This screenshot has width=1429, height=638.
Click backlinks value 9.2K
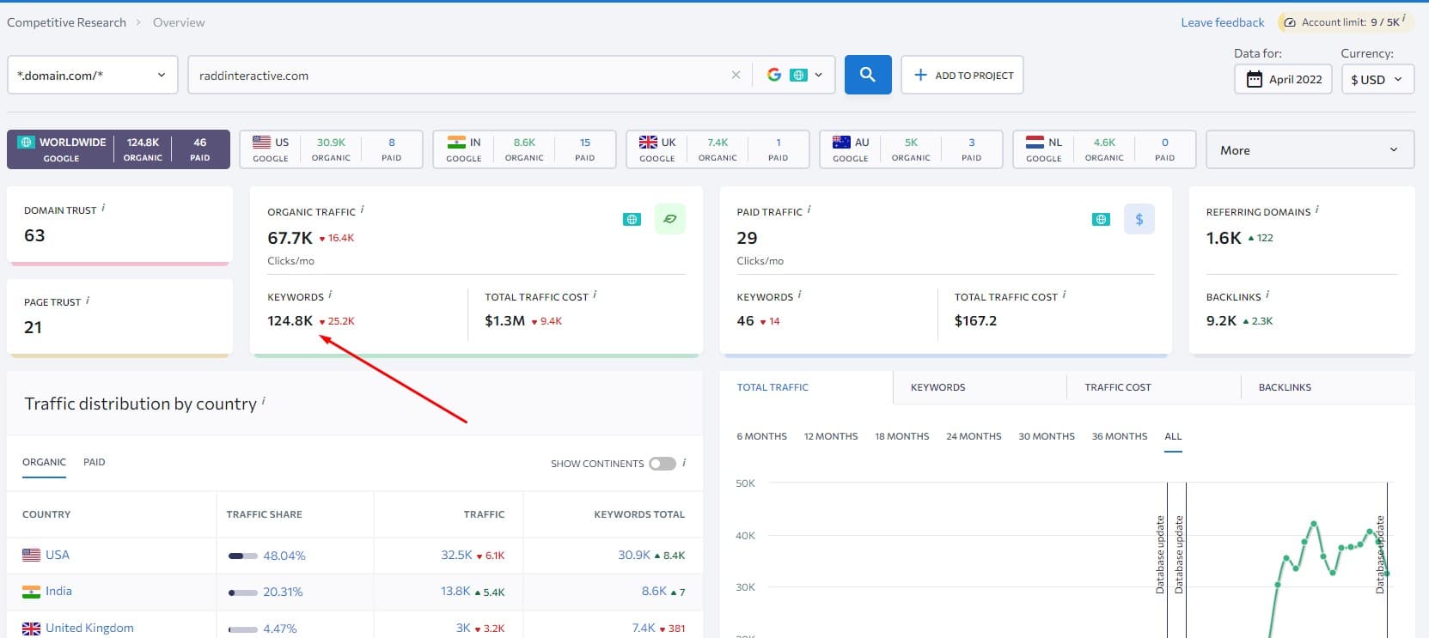pyautogui.click(x=1221, y=320)
